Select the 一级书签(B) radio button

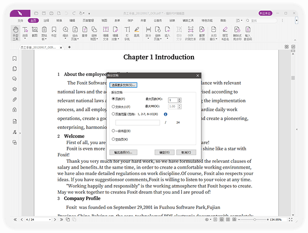pyautogui.click(x=113, y=130)
